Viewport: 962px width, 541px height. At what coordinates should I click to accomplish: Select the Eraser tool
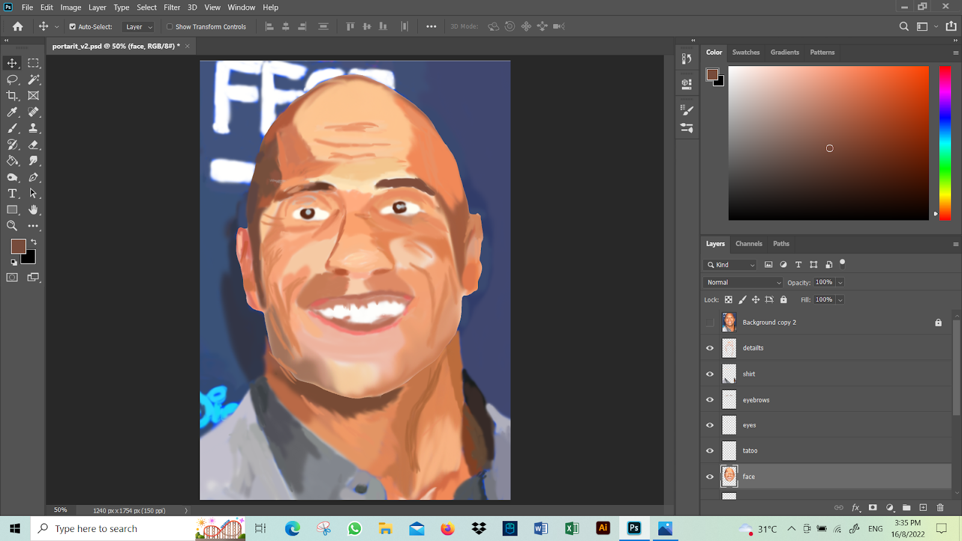(34, 144)
